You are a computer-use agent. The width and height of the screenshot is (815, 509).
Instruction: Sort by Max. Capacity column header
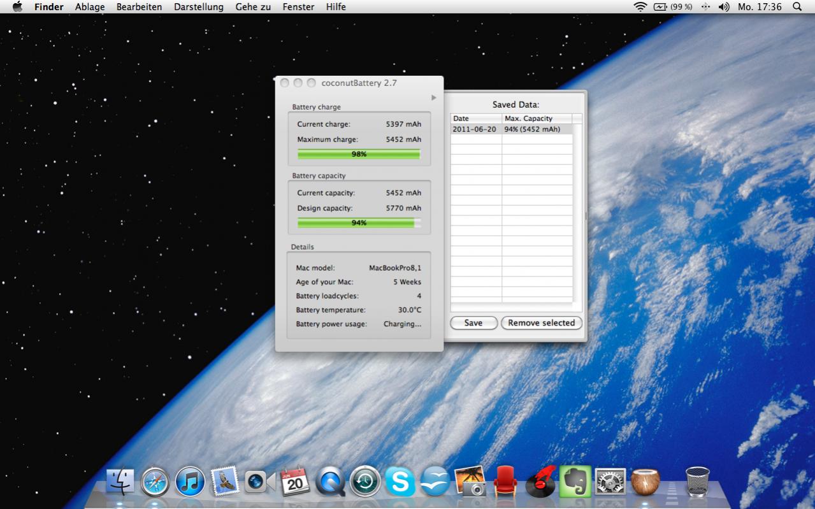tap(537, 118)
